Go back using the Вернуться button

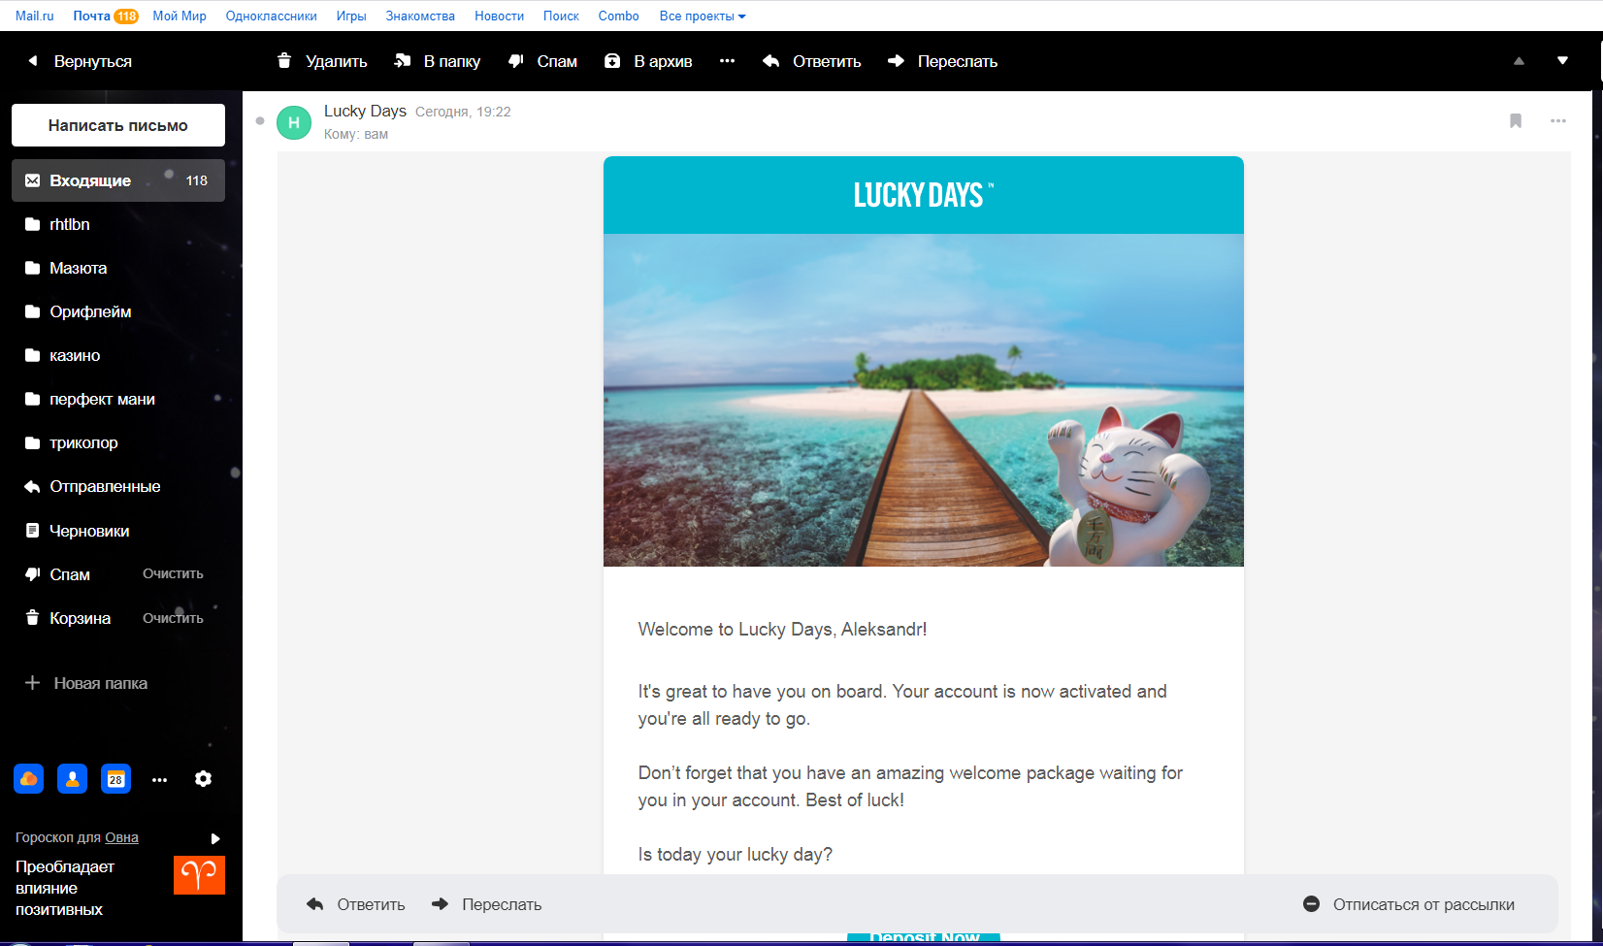pyautogui.click(x=80, y=61)
